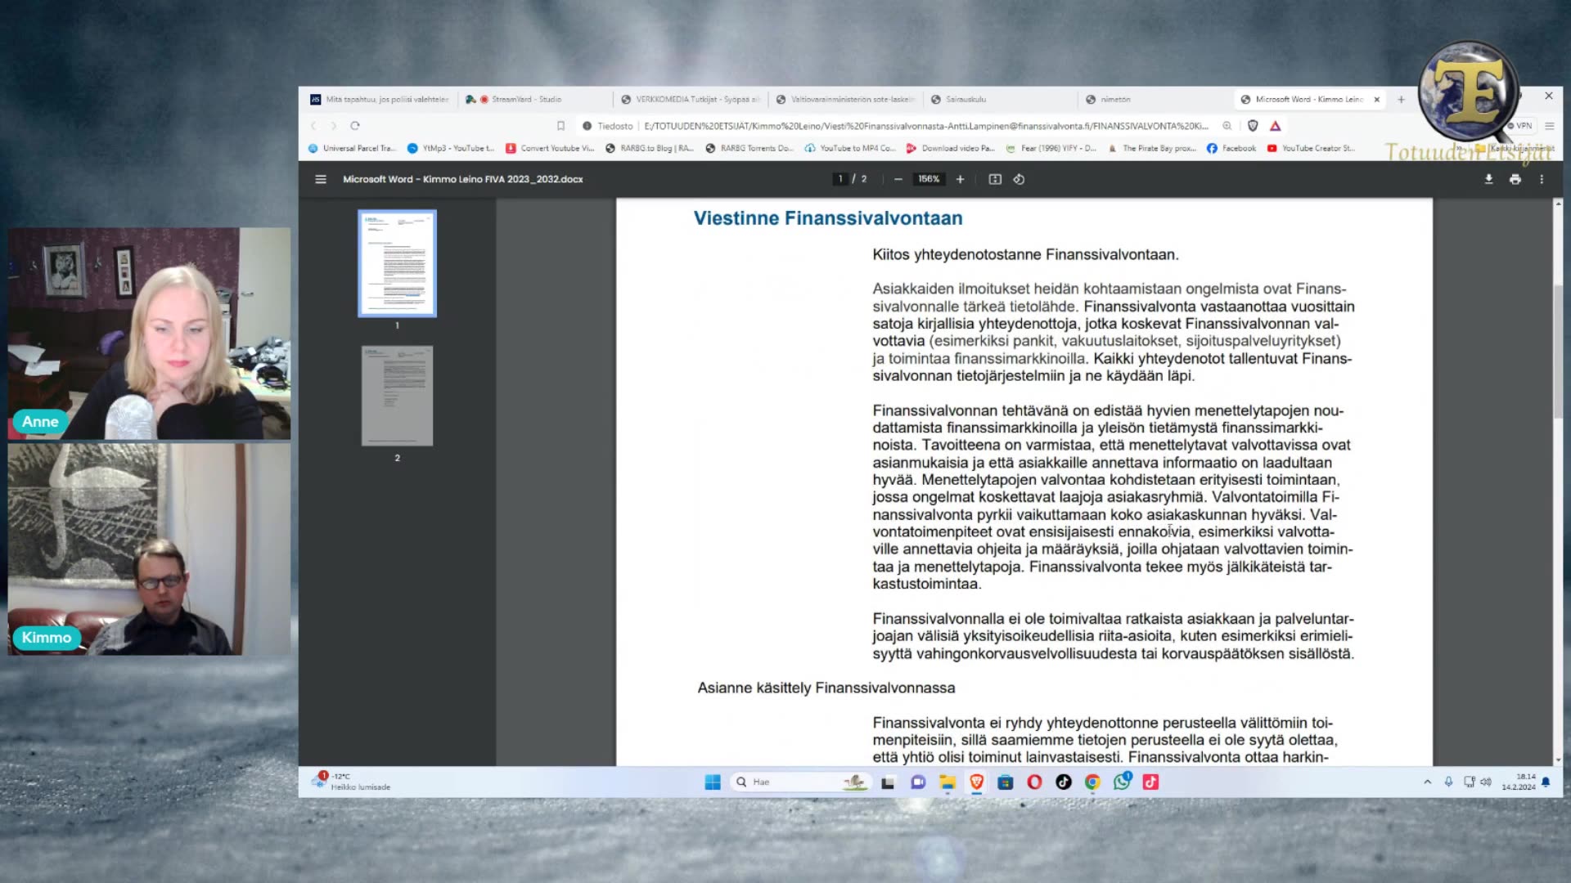The image size is (1571, 883).
Task: Show hidden system tray icons chevron
Action: tap(1427, 782)
